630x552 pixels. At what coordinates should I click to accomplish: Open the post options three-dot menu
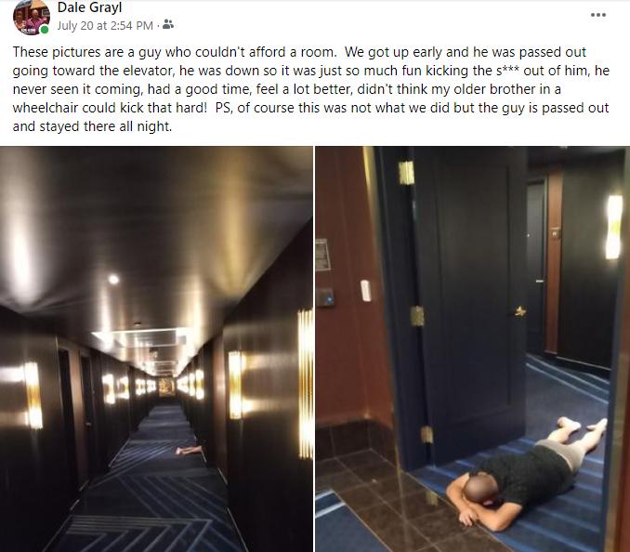597,15
